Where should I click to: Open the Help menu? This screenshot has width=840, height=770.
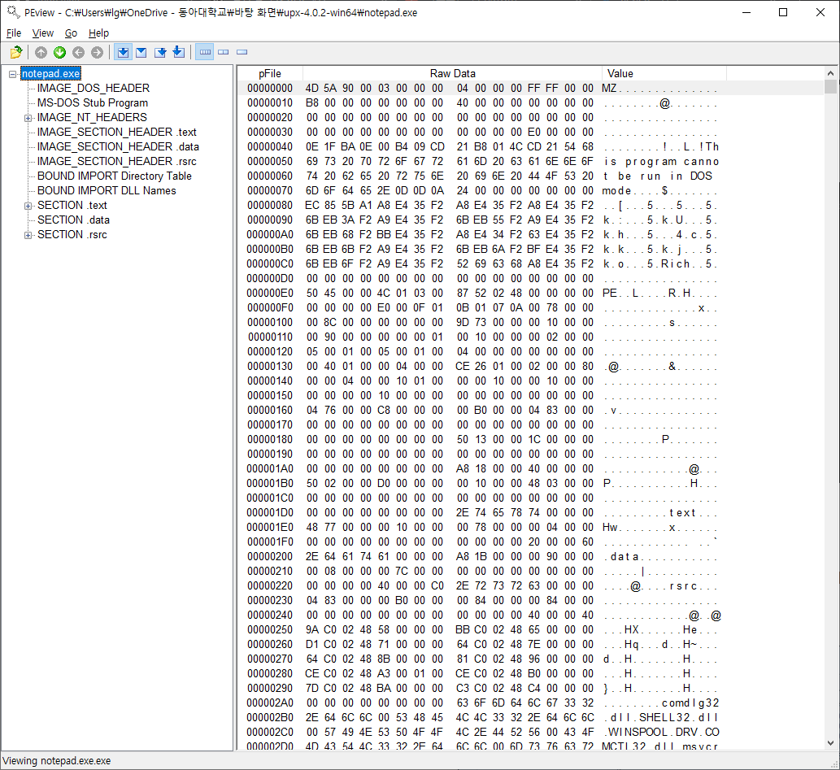click(x=98, y=33)
